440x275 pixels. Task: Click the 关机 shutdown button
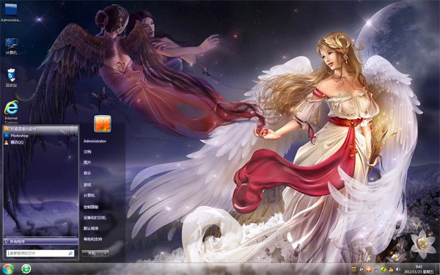[x=92, y=253]
